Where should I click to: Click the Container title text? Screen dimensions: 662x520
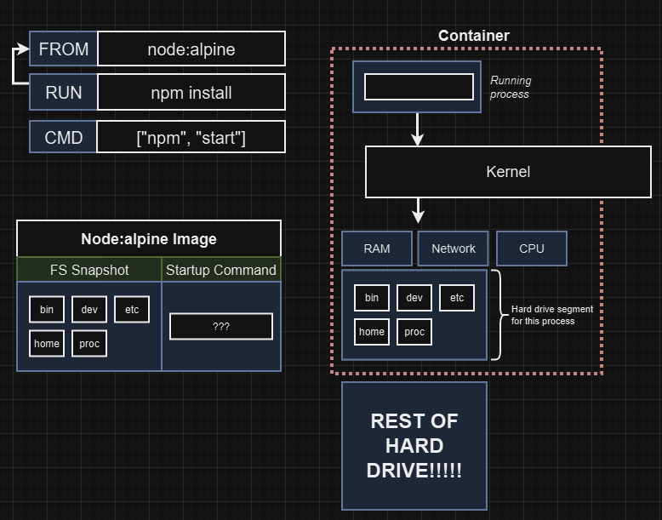[x=474, y=36]
